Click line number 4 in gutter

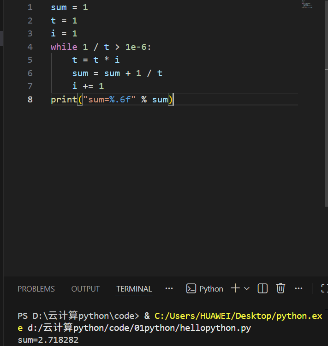[30, 47]
